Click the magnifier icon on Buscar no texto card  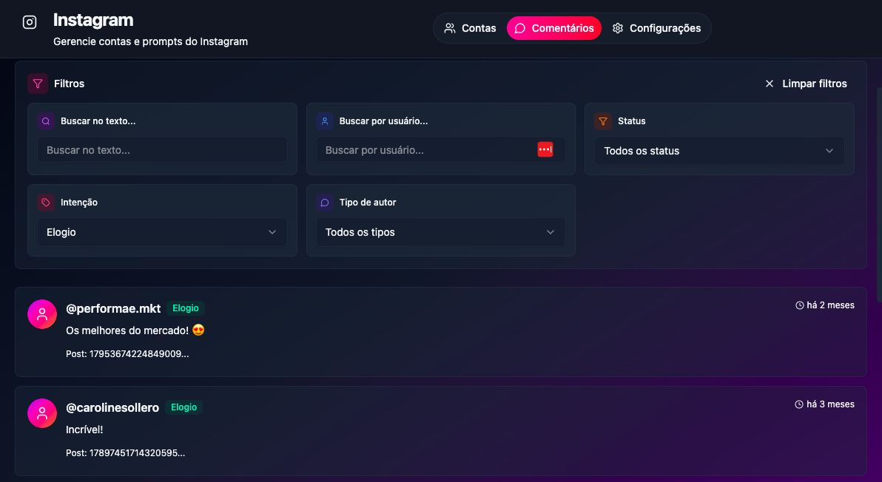click(45, 120)
